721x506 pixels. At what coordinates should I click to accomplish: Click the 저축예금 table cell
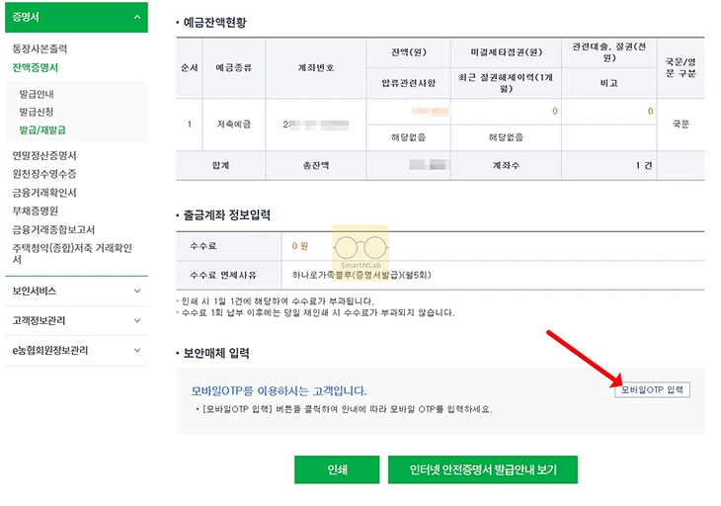[x=234, y=125]
